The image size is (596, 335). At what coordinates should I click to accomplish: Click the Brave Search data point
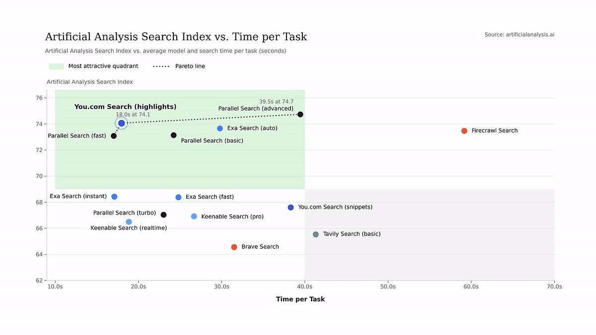[x=234, y=247]
